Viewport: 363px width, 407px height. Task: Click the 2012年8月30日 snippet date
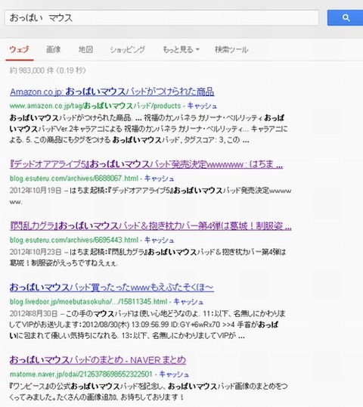coord(33,313)
